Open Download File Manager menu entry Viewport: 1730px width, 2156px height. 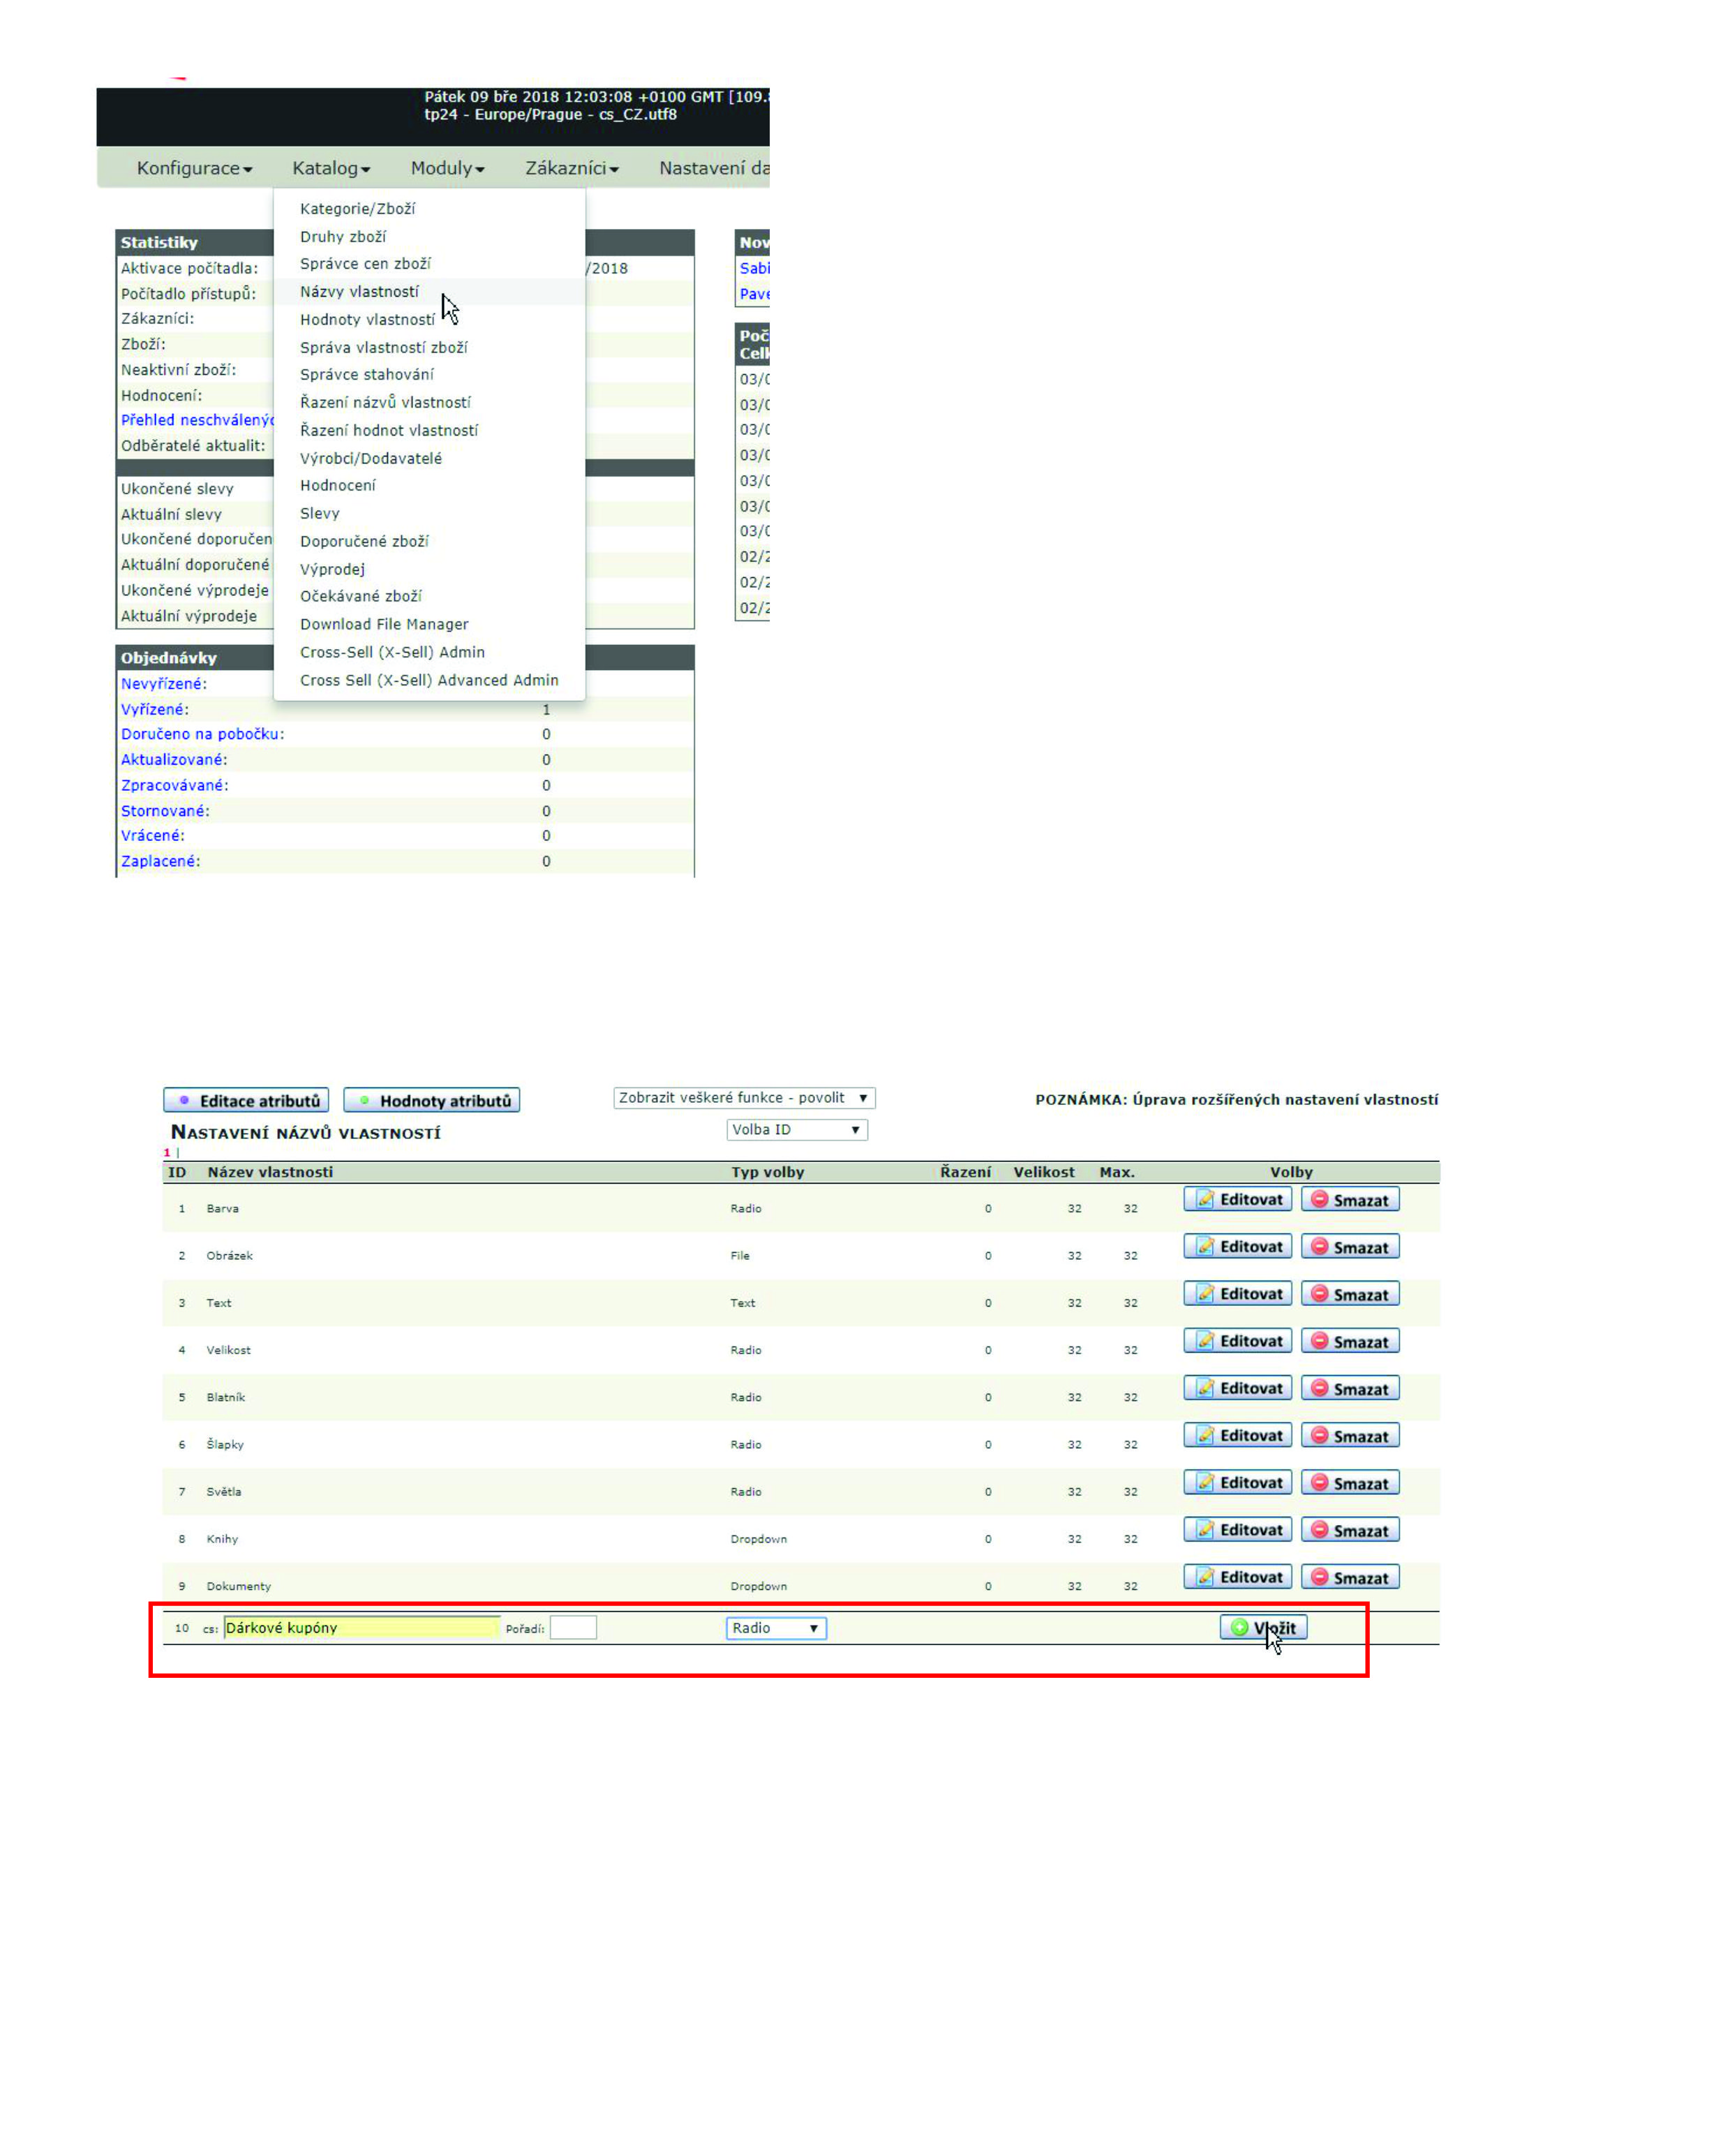click(x=384, y=624)
